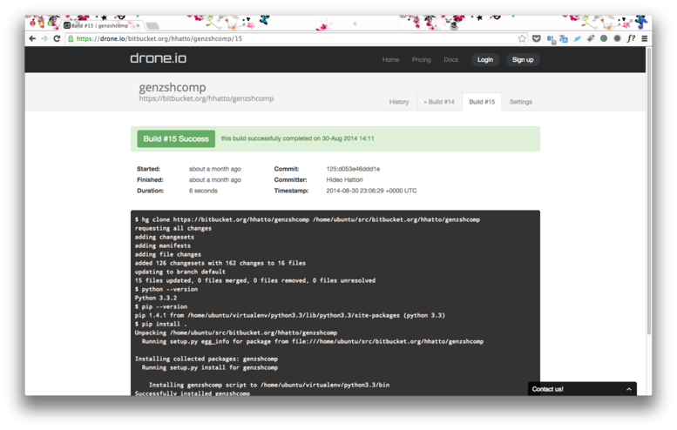Click the Hatena Bookmark B! extension icon
677x430 pixels.
(551, 39)
